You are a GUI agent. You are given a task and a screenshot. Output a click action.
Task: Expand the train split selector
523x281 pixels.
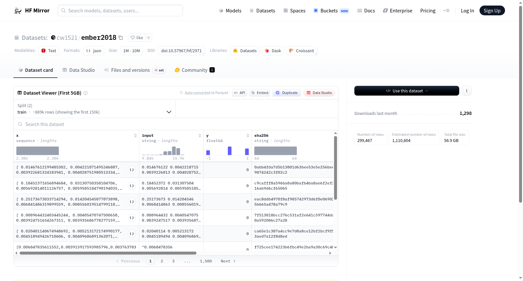click(x=94, y=109)
